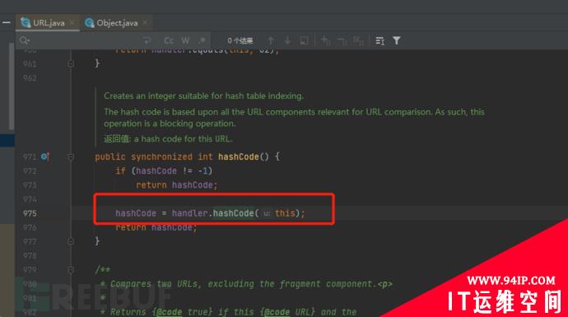Click the override gutter icon at line 971

click(45, 156)
